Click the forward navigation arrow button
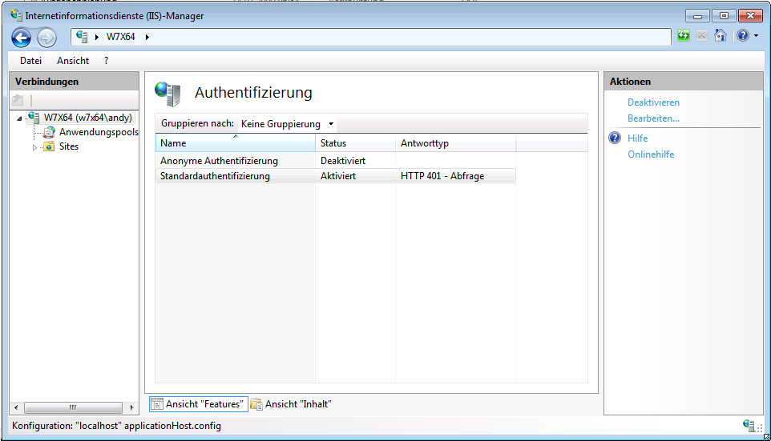 coord(46,37)
